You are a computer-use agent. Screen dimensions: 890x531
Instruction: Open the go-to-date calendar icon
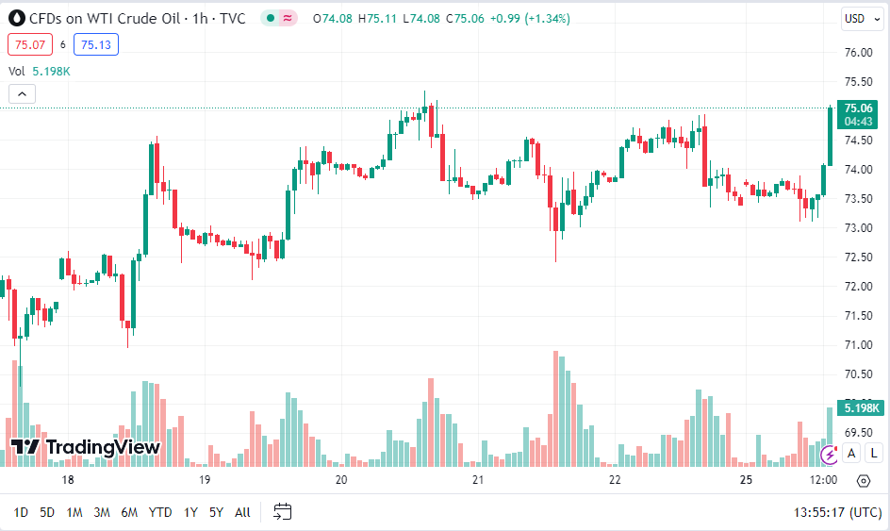282,512
